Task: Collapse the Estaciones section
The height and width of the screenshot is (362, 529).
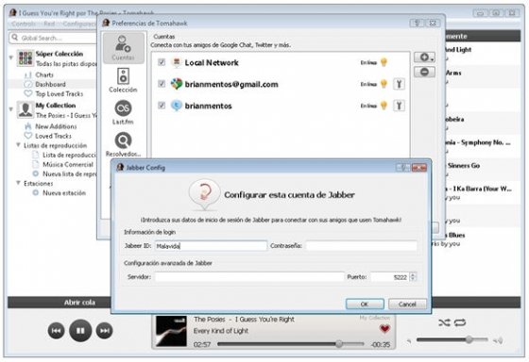Action: 18,183
